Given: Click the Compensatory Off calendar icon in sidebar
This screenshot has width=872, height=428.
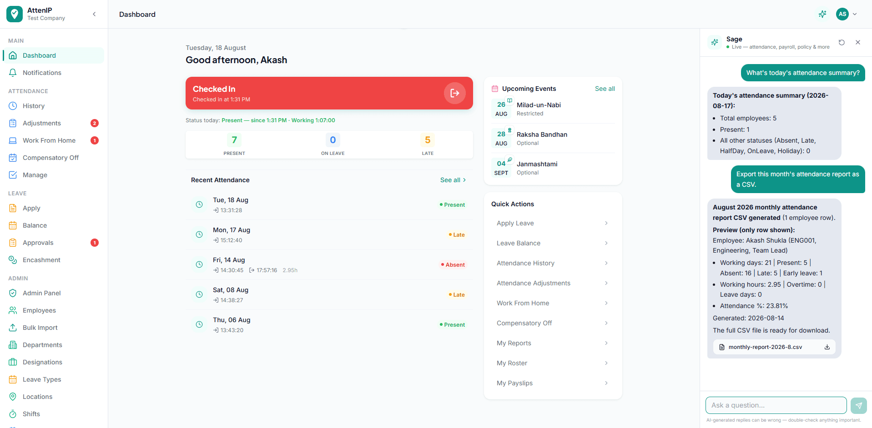Looking at the screenshot, I should point(13,158).
